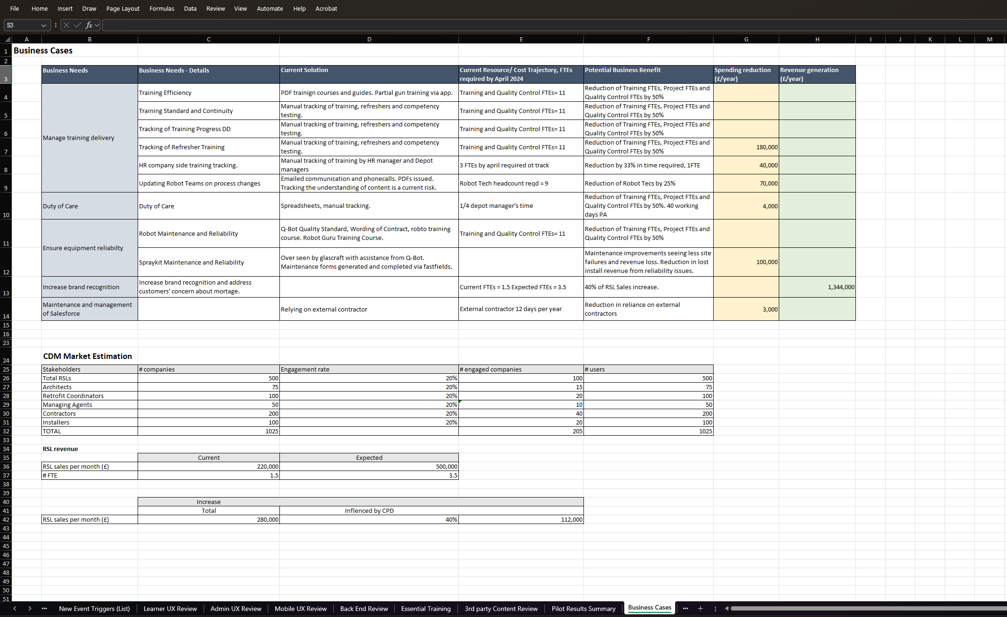Screen dimensions: 1007x617
Task: Select the 1,344,000 revenue generation cell
Action: pyautogui.click(x=817, y=287)
